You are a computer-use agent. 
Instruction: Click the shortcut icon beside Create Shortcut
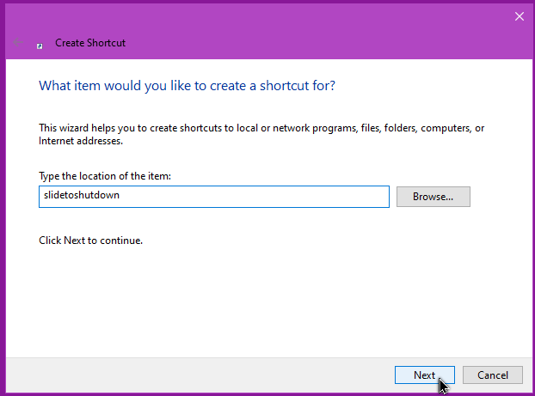coord(40,46)
